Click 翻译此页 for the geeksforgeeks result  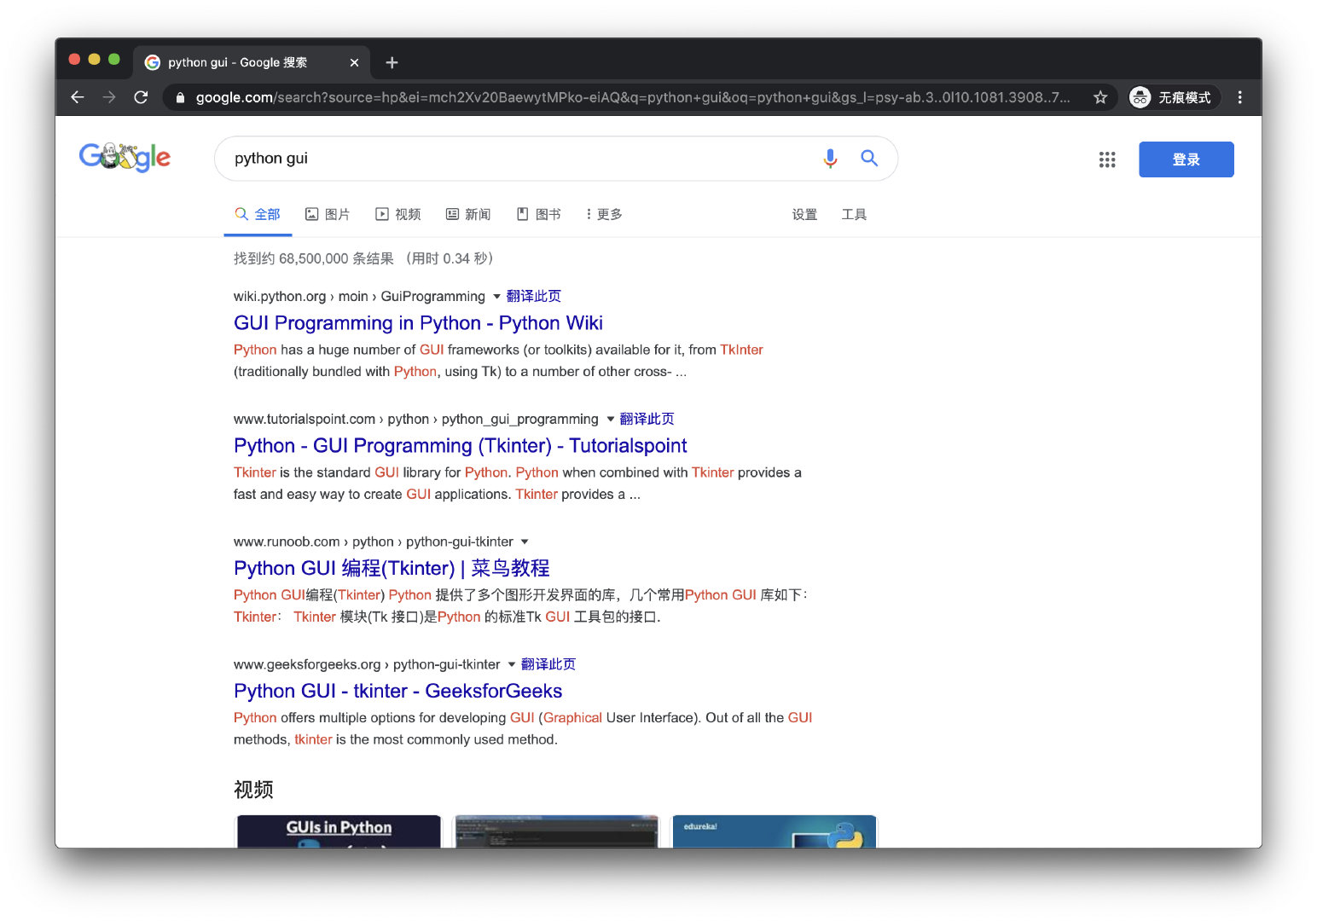(x=548, y=664)
